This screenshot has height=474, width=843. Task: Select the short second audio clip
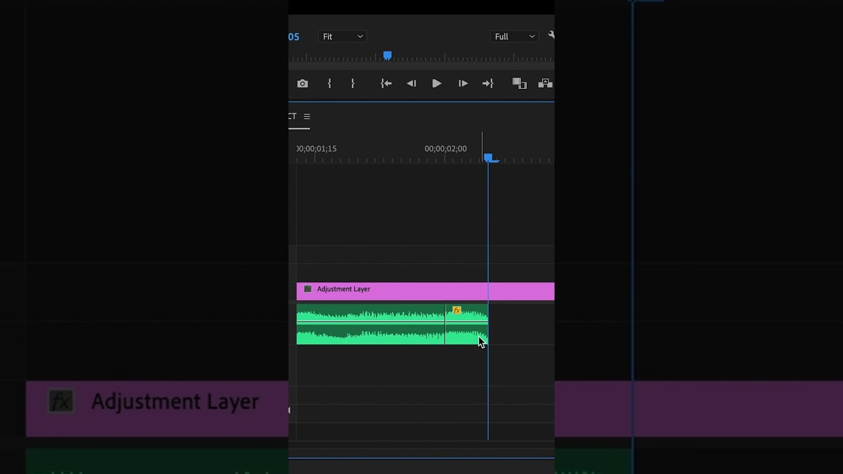pos(466,325)
